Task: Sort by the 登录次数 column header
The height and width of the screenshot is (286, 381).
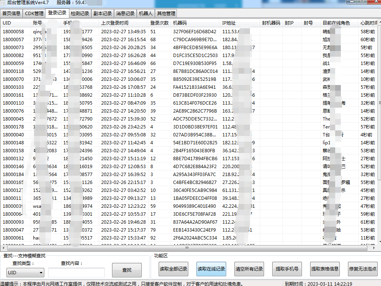Action: [159, 23]
